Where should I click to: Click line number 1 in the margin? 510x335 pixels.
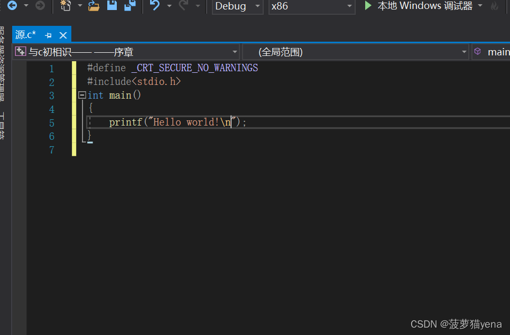pyautogui.click(x=51, y=69)
